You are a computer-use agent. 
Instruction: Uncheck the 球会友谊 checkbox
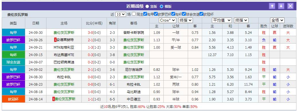[x=184, y=14]
